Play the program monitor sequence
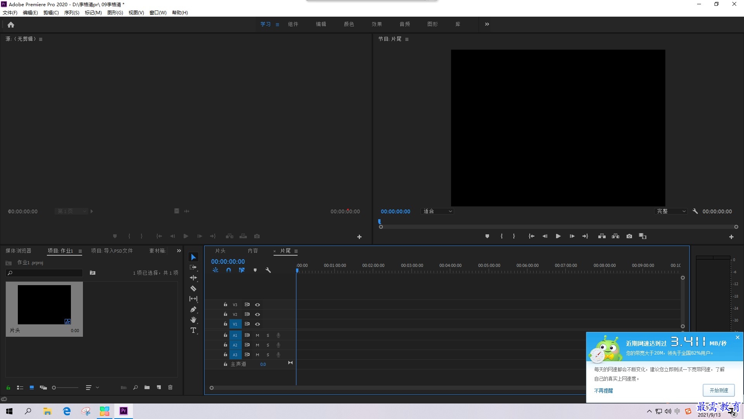744x419 pixels. (x=558, y=236)
